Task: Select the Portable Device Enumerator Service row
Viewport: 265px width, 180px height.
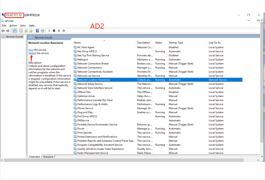Action: [158, 125]
